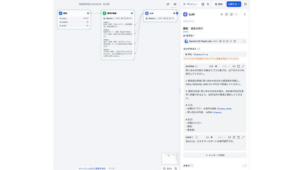Screen dimensions: 303x170
Task: Select the 質問分類器 node header
Action: click(118, 13)
